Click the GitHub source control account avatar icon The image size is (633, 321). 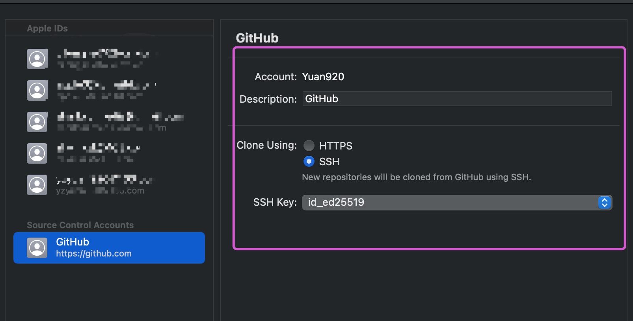[37, 248]
